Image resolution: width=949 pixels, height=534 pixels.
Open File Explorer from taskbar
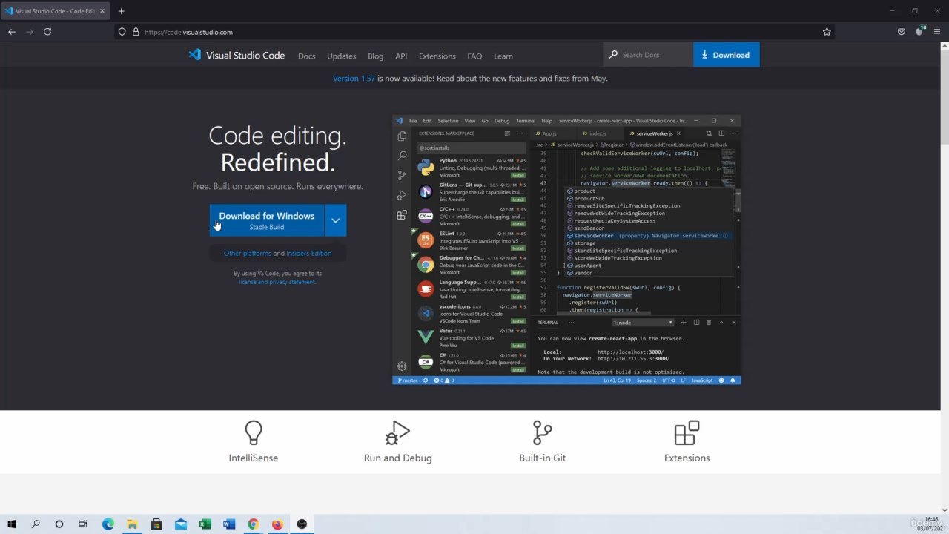pyautogui.click(x=132, y=524)
